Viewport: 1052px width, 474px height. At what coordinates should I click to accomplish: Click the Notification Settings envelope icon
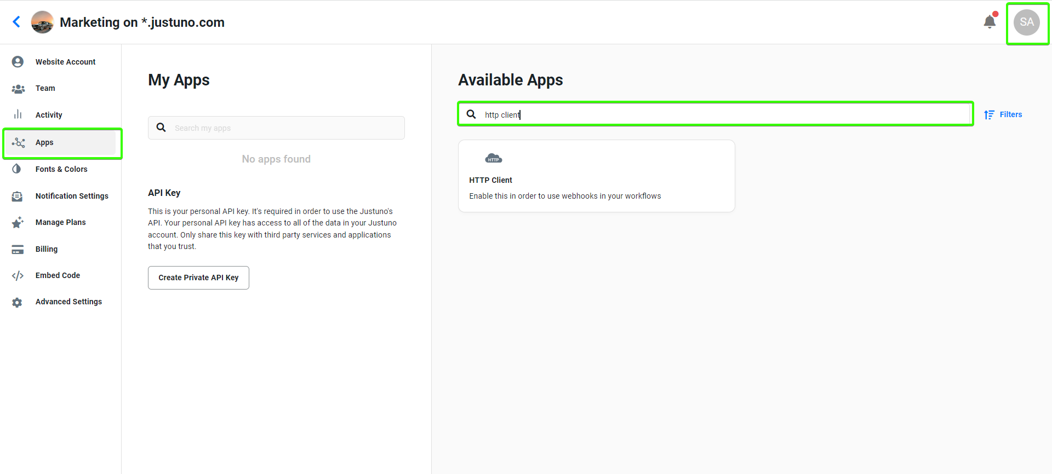pos(18,196)
